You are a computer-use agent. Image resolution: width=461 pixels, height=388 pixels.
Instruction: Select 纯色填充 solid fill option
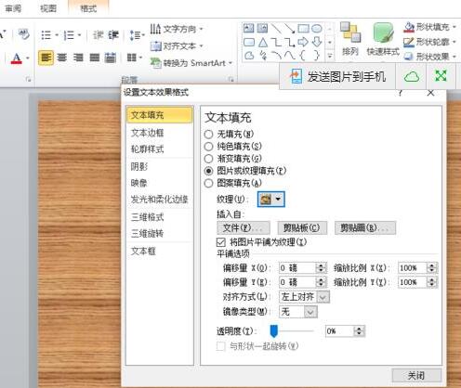(208, 147)
